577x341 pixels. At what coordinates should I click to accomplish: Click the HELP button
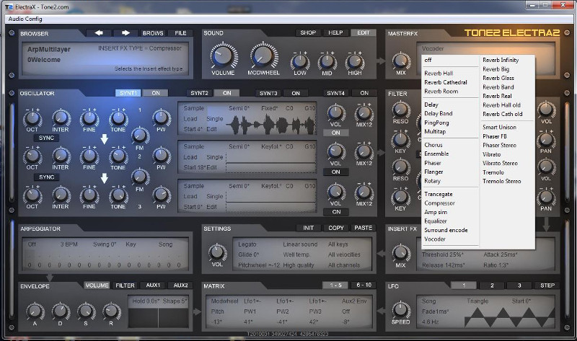click(335, 32)
